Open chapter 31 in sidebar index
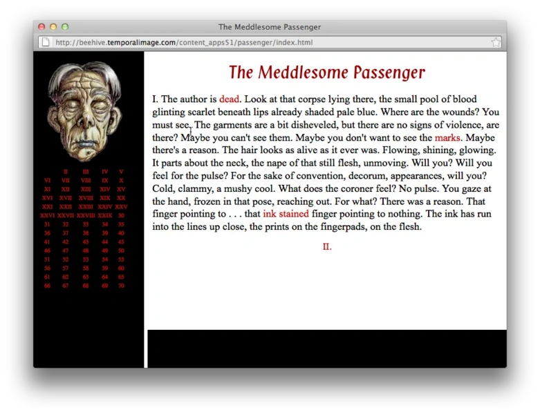This screenshot has height=414, width=540. pyautogui.click(x=47, y=224)
